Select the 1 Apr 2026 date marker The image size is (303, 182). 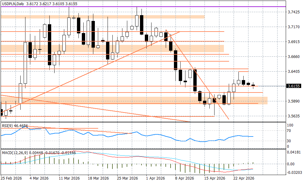(x=155, y=178)
